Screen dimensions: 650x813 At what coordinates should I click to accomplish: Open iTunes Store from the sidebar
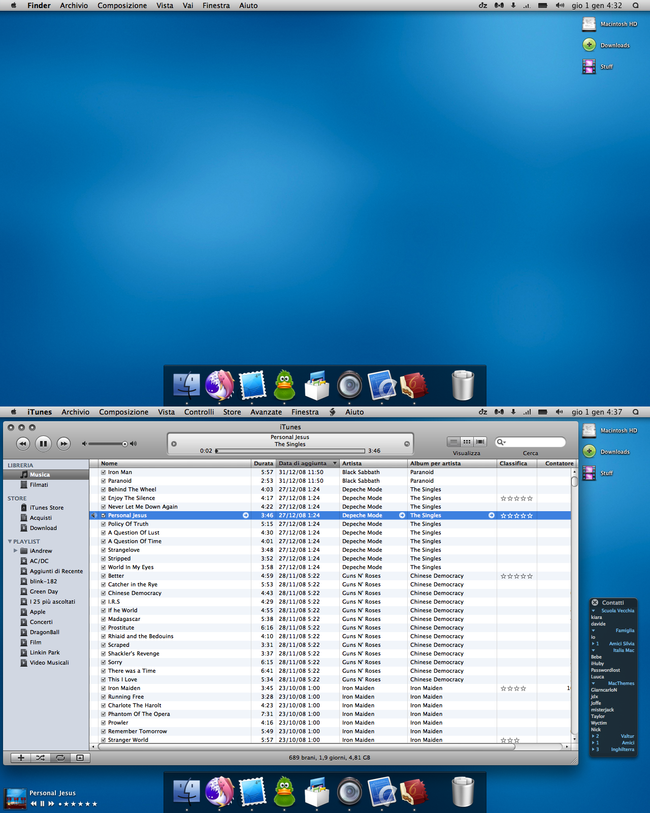46,508
